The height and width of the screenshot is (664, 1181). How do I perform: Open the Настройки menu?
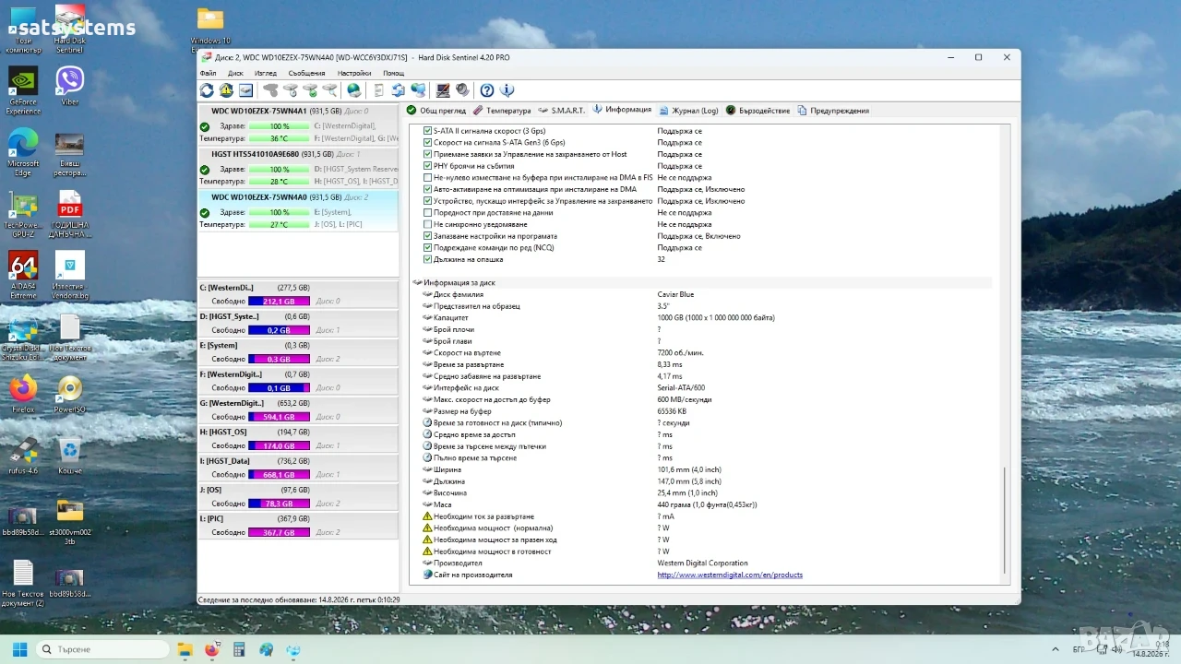(354, 73)
